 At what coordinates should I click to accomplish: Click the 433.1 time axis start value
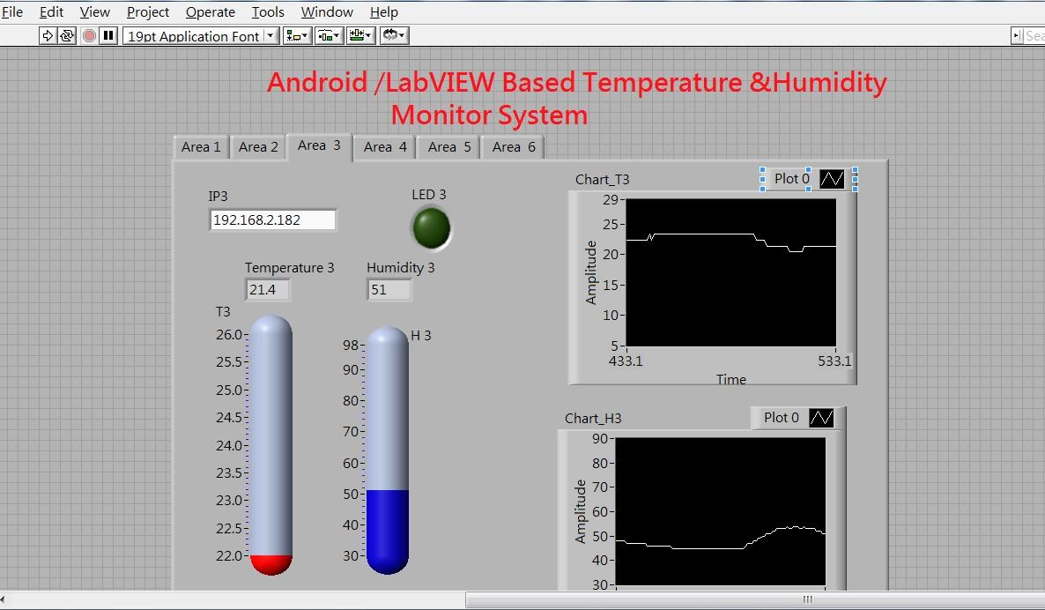(x=626, y=361)
